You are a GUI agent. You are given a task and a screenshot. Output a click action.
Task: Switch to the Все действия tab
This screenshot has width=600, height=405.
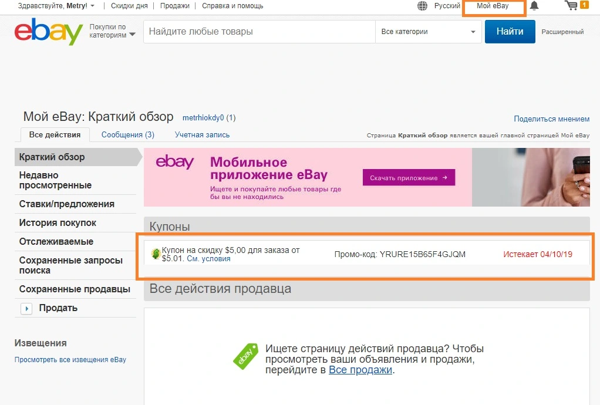coord(55,134)
